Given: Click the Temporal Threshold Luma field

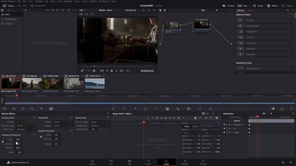Looking at the screenshot, I should [18, 139].
